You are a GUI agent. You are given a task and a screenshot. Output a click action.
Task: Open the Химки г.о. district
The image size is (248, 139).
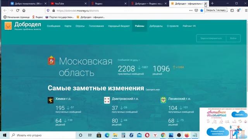click(x=63, y=99)
